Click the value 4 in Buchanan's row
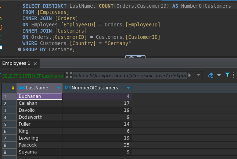The image size is (237, 159). coord(128,96)
